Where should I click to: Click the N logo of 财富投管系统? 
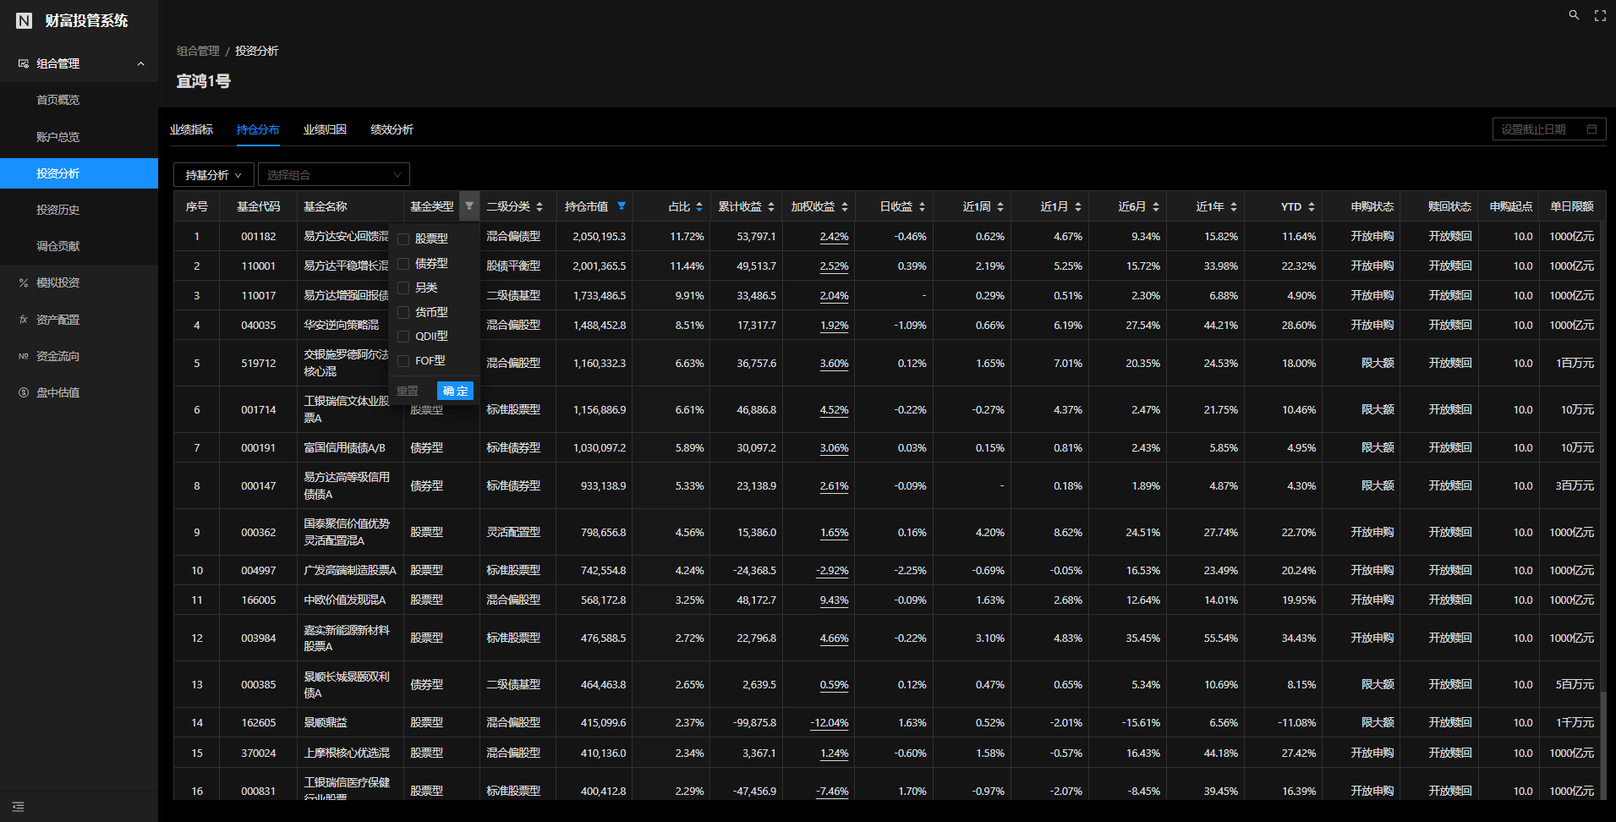point(25,20)
